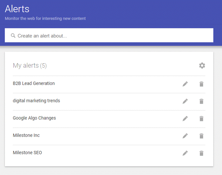
Task: Open the B2B Lead Generation alert
Action: click(34, 84)
